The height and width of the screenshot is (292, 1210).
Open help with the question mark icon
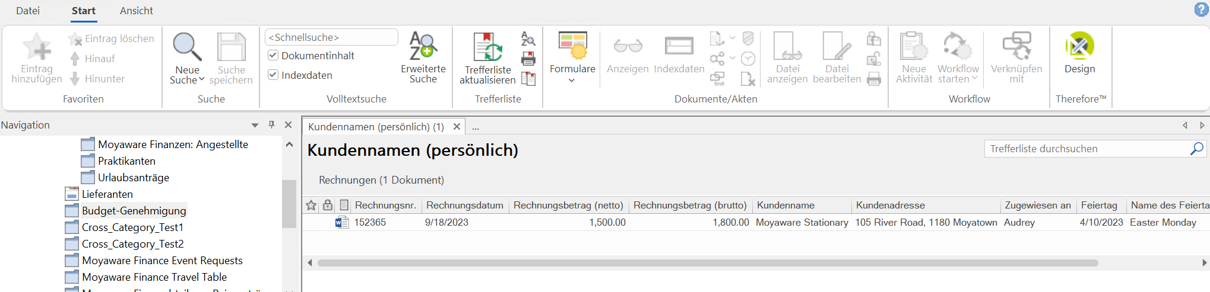[x=1201, y=9]
